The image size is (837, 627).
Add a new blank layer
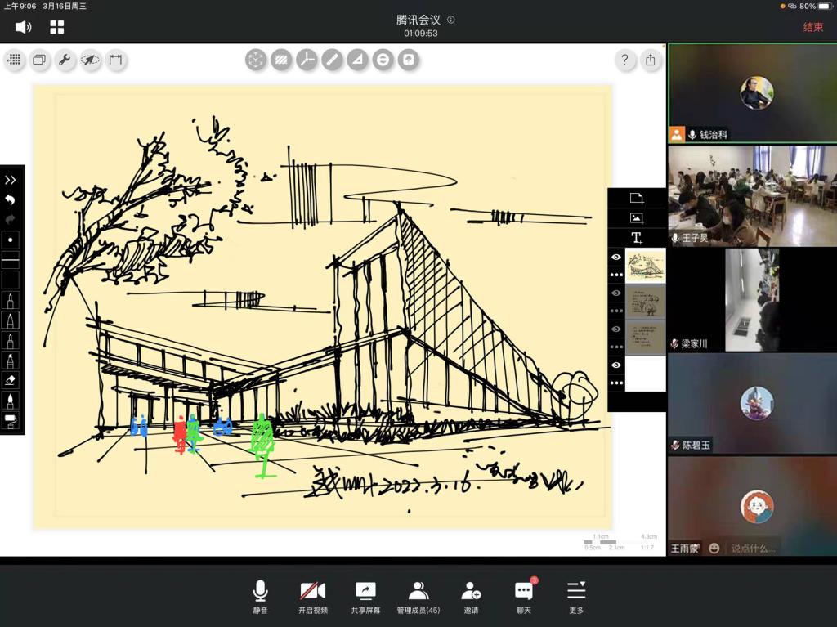click(637, 199)
